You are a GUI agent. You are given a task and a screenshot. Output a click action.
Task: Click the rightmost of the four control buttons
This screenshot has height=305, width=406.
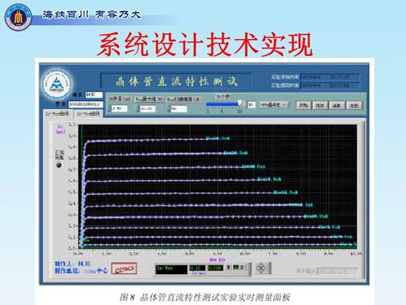(354, 105)
